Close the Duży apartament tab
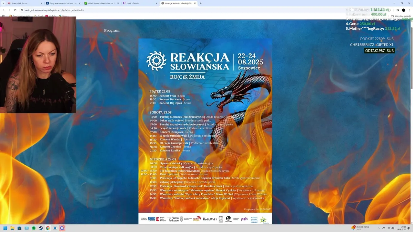Viewport: 413px width, 232px height. (x=80, y=3)
